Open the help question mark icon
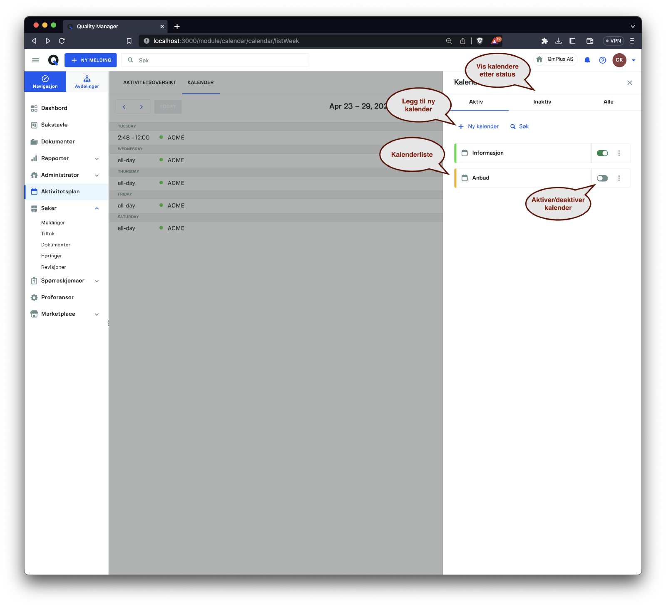Screen dimensions: 666x607 coord(602,60)
